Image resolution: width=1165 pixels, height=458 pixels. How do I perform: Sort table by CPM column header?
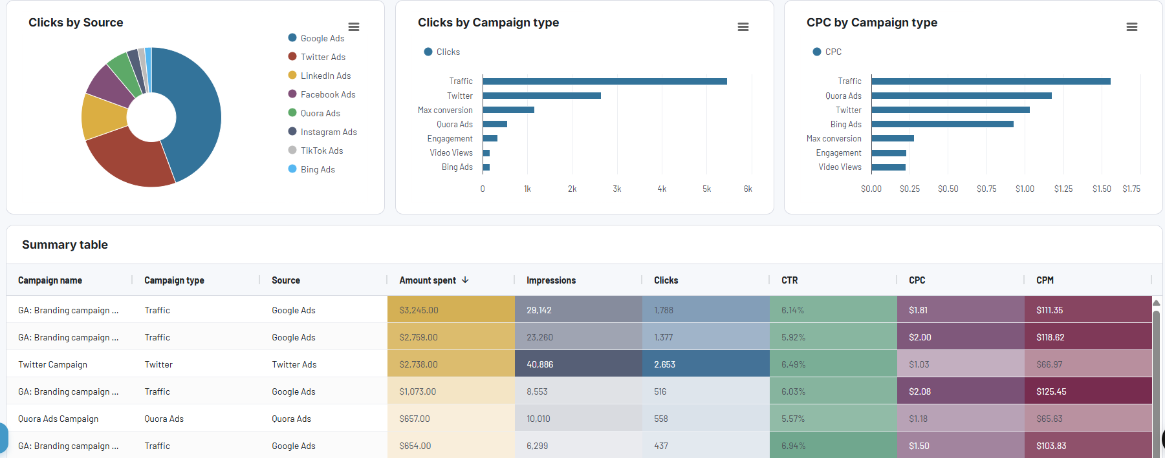pos(1045,280)
